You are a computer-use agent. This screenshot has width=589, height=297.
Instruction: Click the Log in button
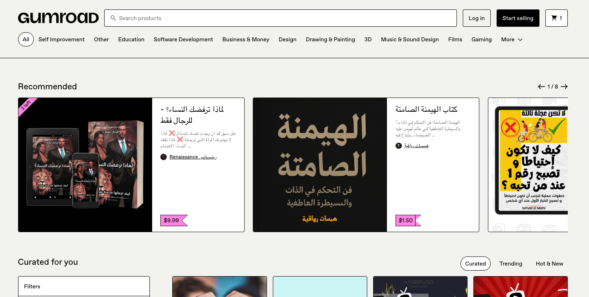pos(477,18)
